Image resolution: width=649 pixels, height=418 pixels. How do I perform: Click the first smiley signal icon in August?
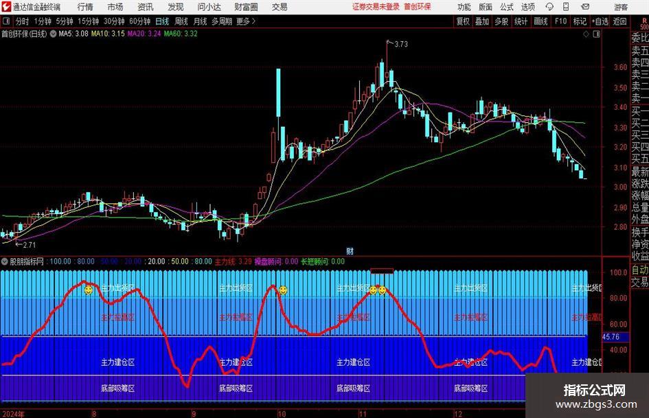click(88, 290)
